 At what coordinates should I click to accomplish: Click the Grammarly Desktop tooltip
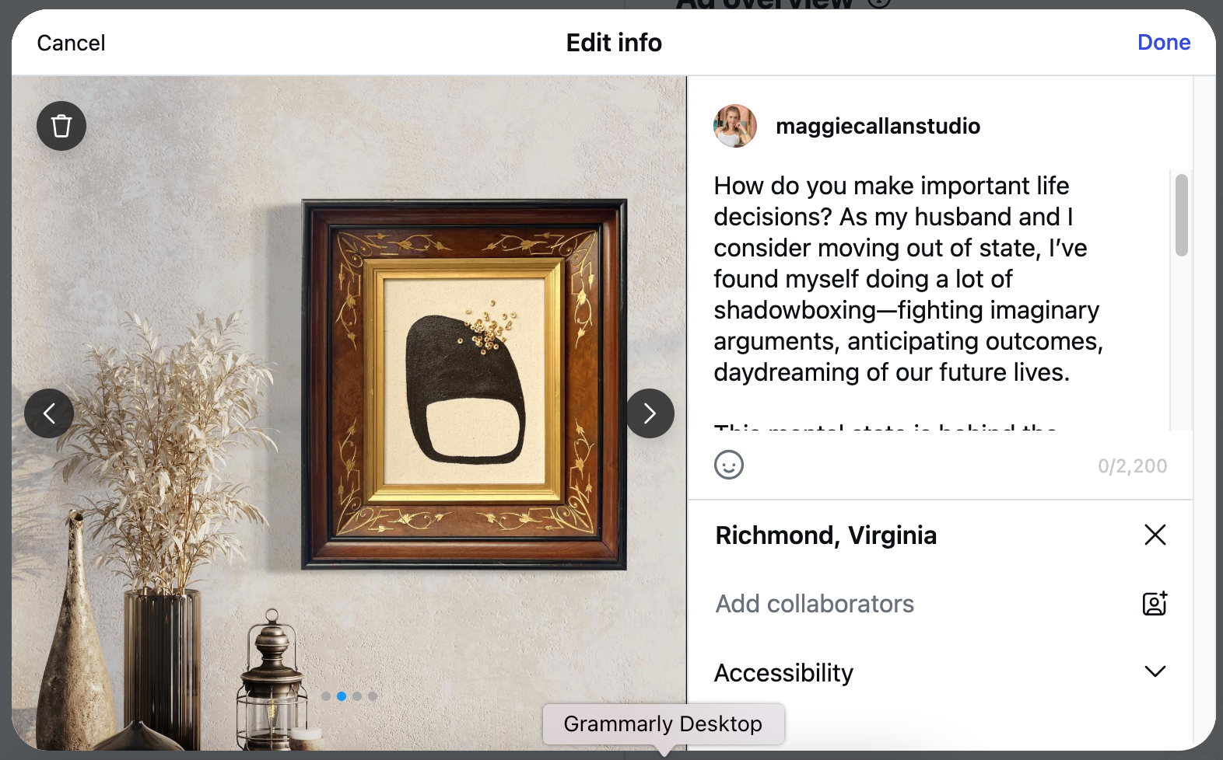tap(664, 724)
